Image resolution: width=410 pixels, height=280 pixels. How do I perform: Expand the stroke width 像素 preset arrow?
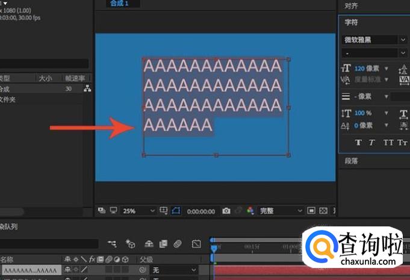click(386, 96)
